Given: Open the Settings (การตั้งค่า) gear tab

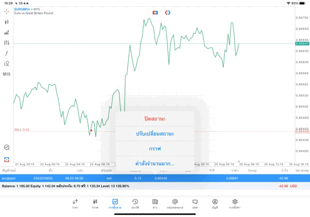Looking at the screenshot, I should click(235, 203).
